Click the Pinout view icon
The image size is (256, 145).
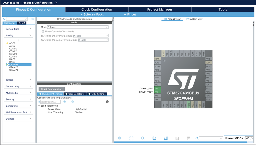coord(165,19)
